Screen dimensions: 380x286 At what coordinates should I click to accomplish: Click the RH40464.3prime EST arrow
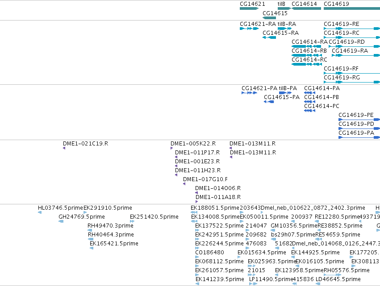pos(91,239)
